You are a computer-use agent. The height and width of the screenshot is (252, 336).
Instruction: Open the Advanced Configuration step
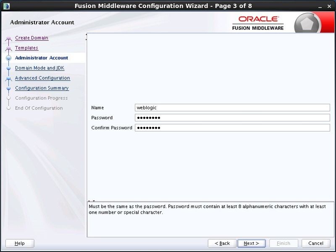click(42, 78)
